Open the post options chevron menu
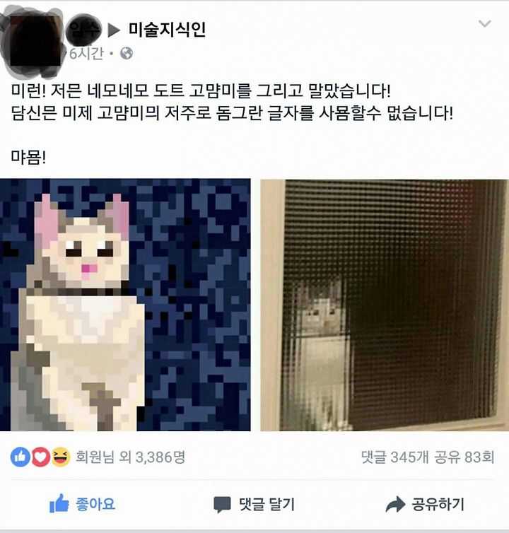Screen dimensions: 509x533 pos(484,23)
